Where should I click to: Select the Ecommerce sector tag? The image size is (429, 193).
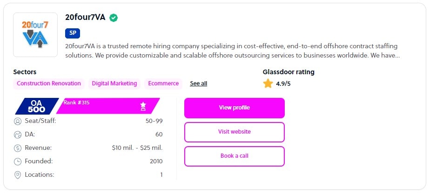pyautogui.click(x=163, y=84)
